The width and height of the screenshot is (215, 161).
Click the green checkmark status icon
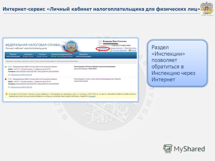pos(6,67)
